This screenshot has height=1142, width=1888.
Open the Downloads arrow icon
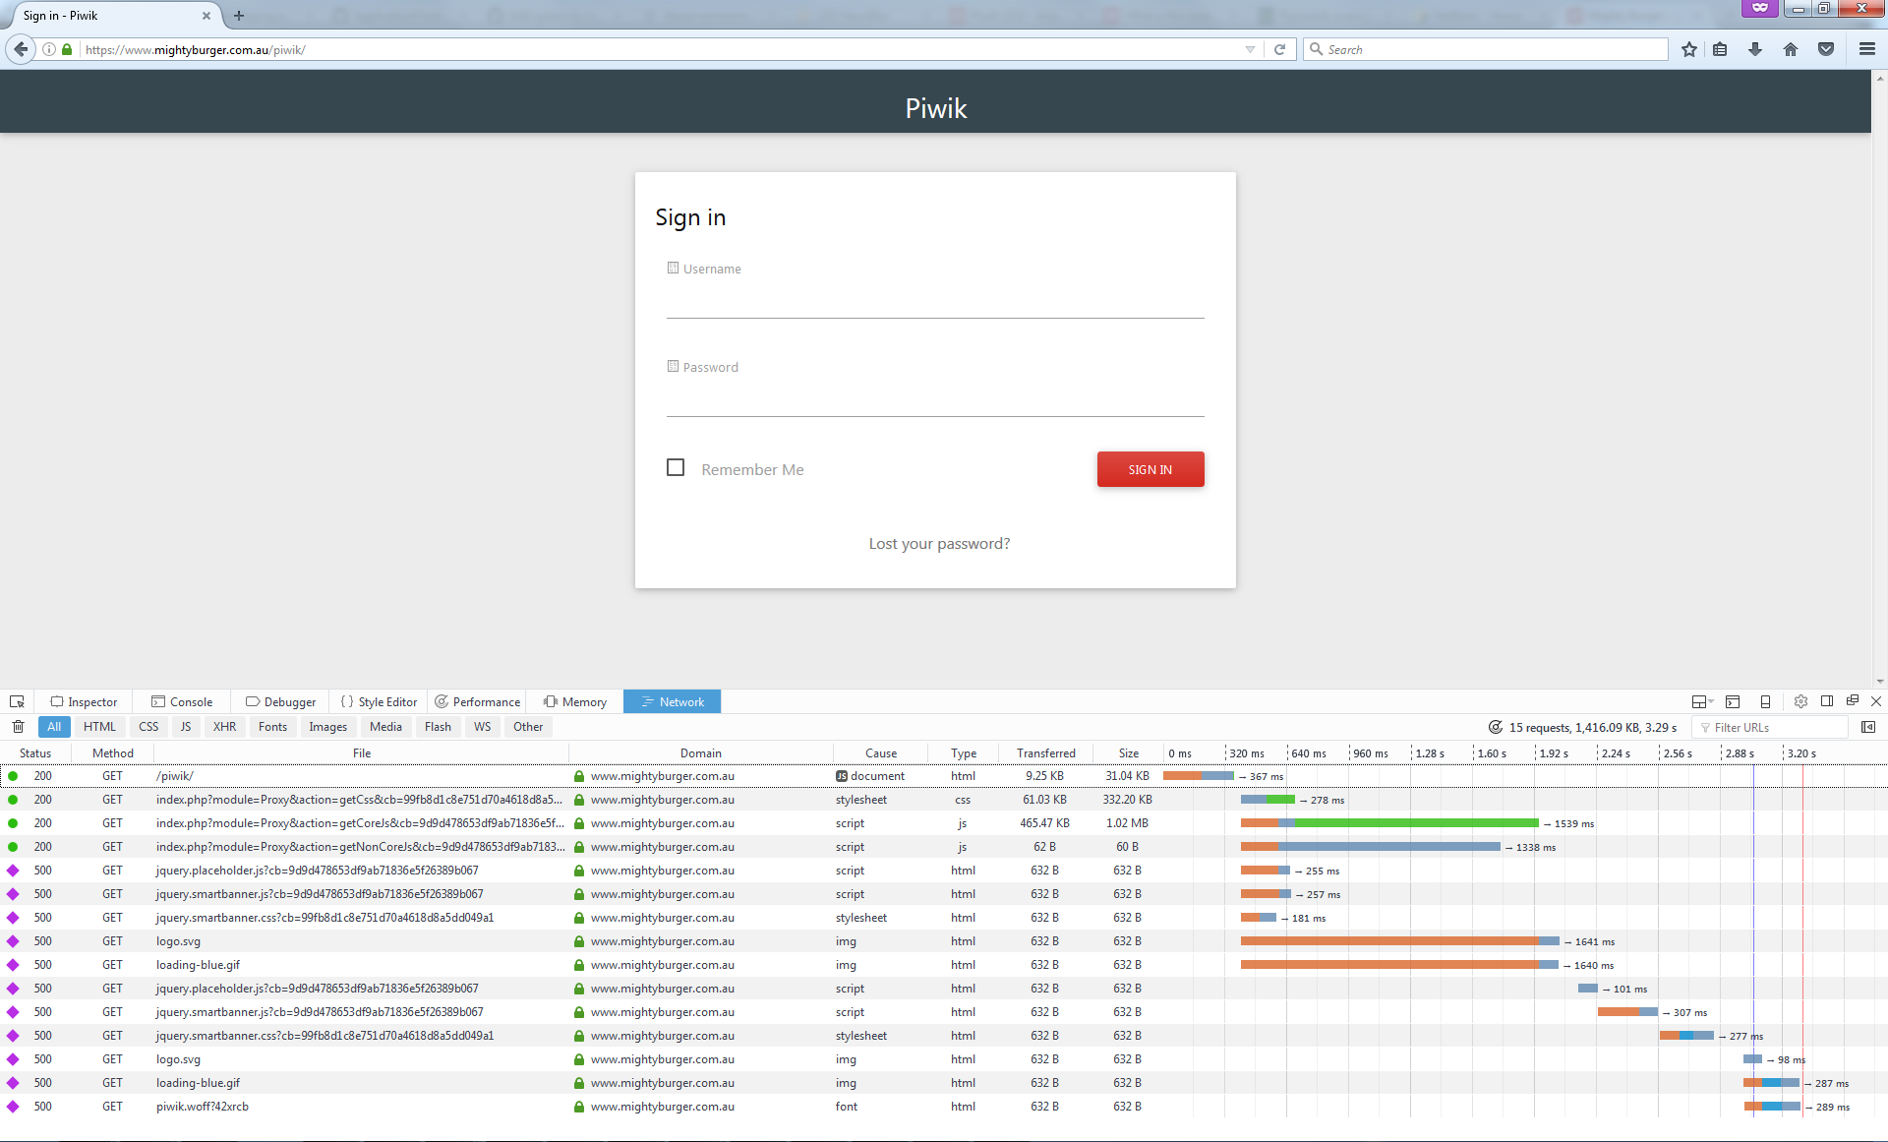[1755, 49]
